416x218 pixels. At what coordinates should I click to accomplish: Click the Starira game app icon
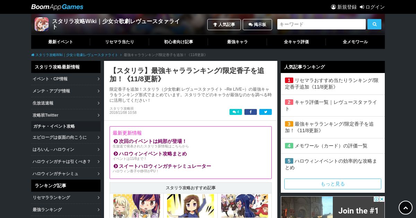pos(42,24)
